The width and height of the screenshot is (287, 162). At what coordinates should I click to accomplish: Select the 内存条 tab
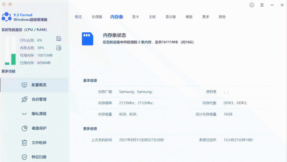click(x=117, y=17)
